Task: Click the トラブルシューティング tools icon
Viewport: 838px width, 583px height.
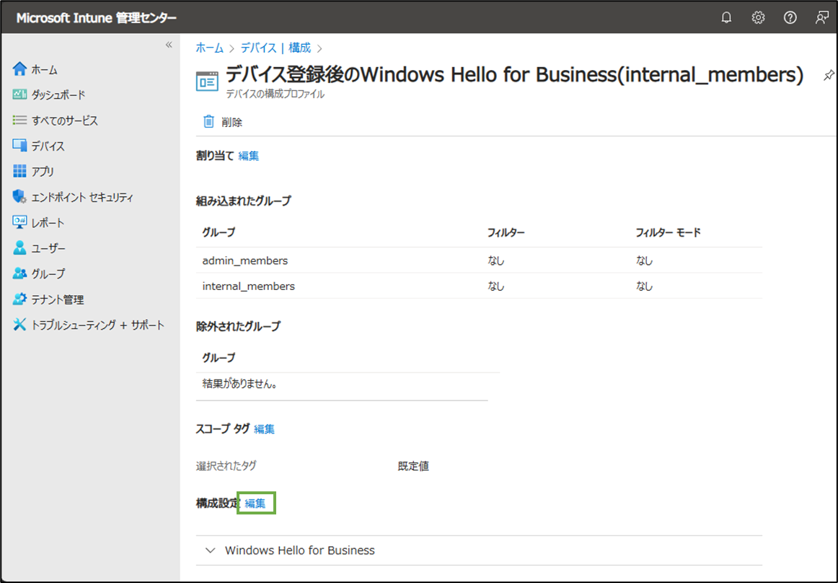Action: [x=19, y=325]
